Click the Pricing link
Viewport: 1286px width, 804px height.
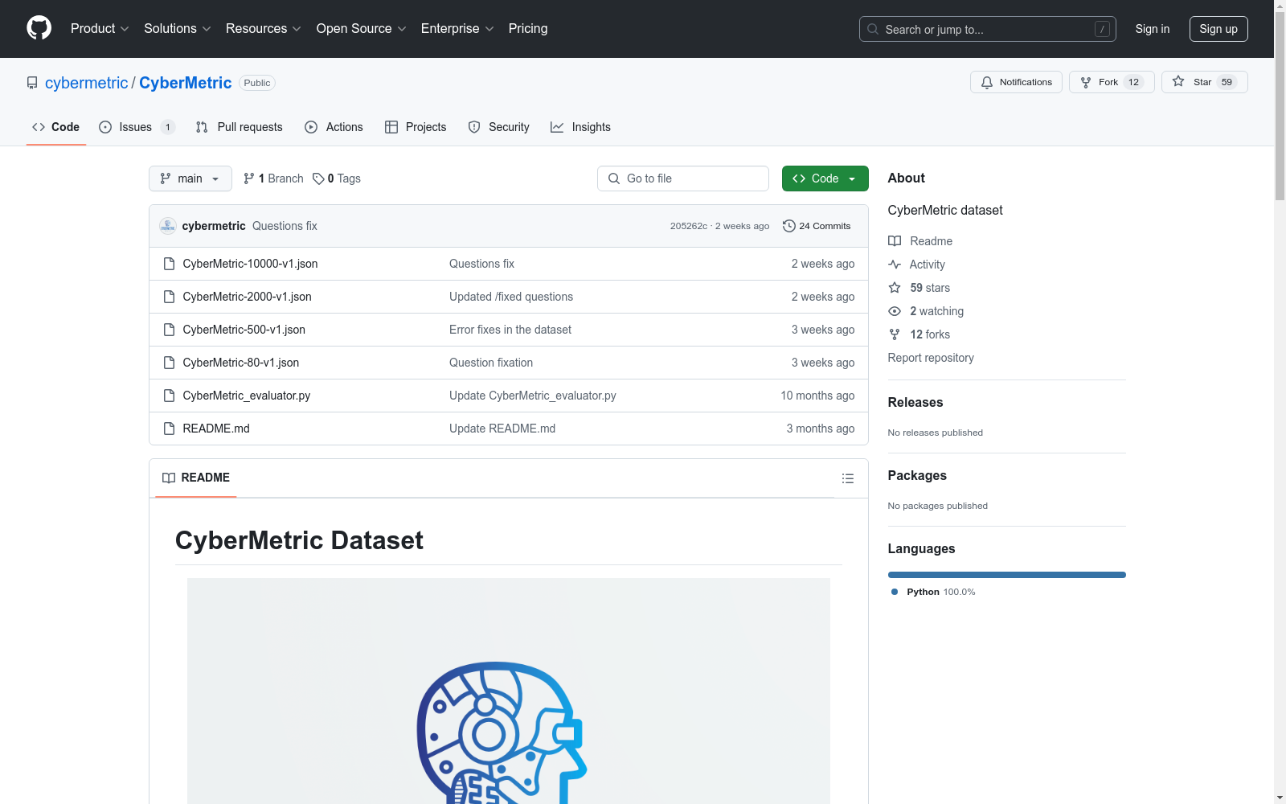point(528,29)
